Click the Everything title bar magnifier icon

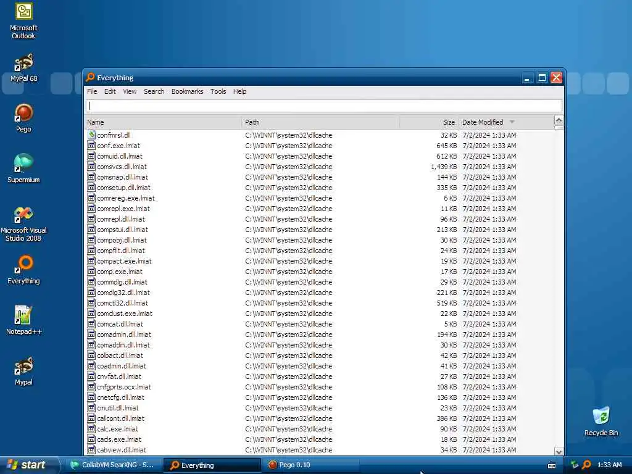(x=90, y=77)
